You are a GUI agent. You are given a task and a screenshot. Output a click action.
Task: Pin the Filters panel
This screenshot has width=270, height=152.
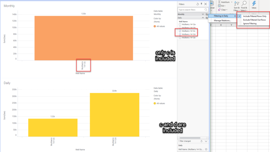pos(201,4)
